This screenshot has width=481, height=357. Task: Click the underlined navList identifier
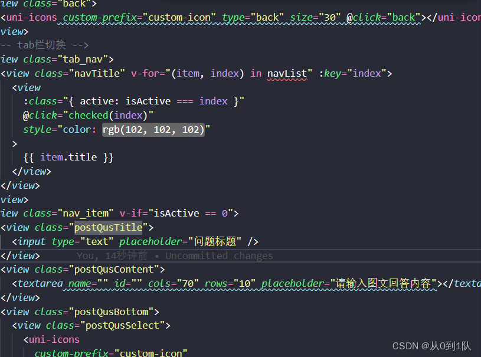287,74
